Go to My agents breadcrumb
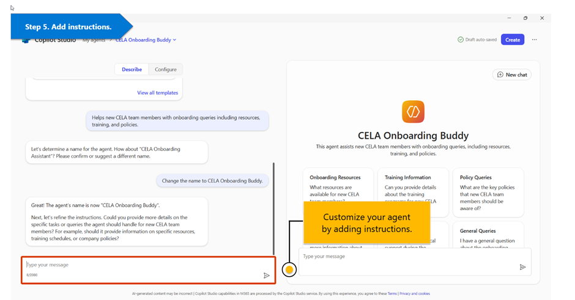The height and width of the screenshot is (300, 575). point(94,40)
